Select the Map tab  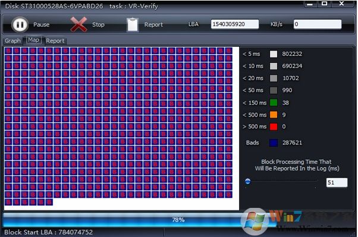point(34,40)
